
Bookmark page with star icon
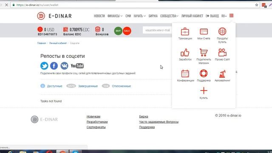pyautogui.click(x=257, y=5)
